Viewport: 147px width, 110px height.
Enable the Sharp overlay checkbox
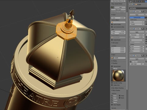120,96
